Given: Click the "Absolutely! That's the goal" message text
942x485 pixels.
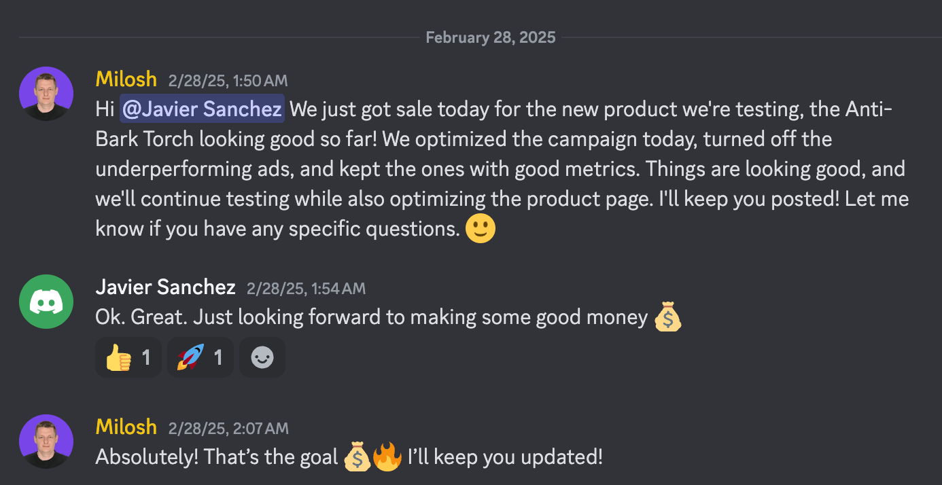Looking at the screenshot, I should (x=217, y=457).
